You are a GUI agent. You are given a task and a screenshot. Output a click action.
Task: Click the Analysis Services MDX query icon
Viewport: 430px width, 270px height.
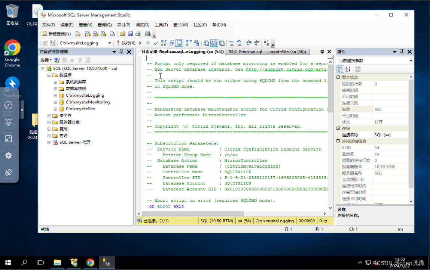(x=88, y=34)
